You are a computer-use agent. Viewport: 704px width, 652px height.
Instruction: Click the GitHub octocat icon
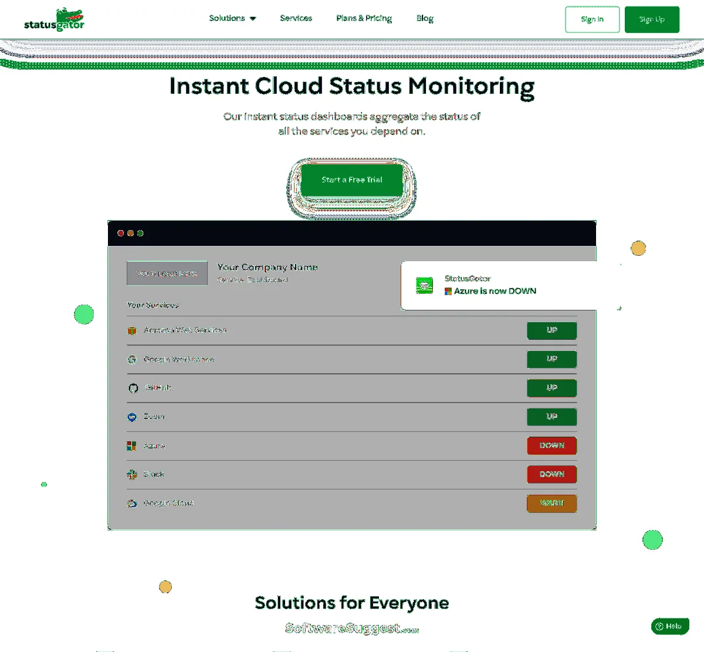(x=133, y=388)
